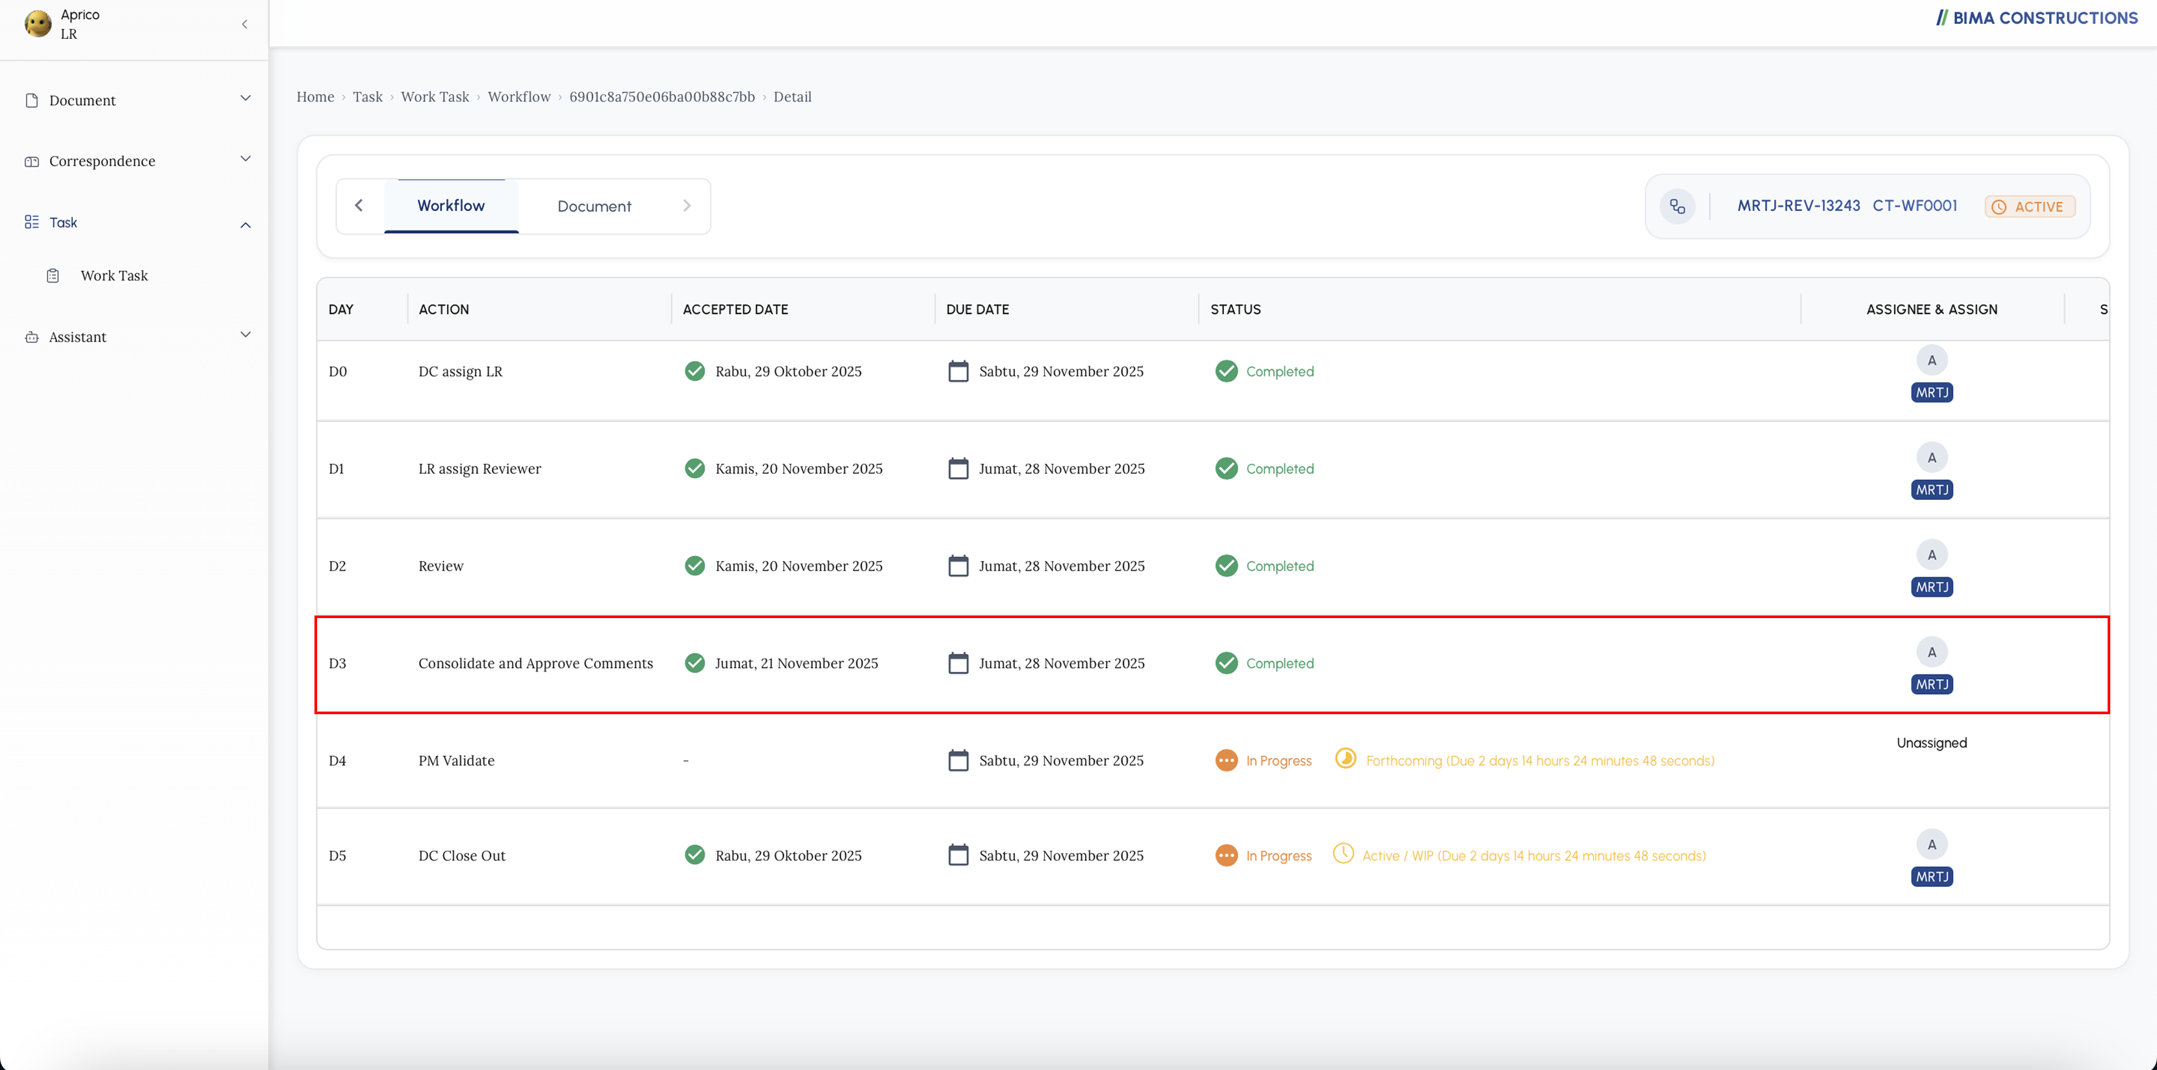Click the Task list icon in sidebar
2157x1070 pixels.
pyautogui.click(x=32, y=221)
